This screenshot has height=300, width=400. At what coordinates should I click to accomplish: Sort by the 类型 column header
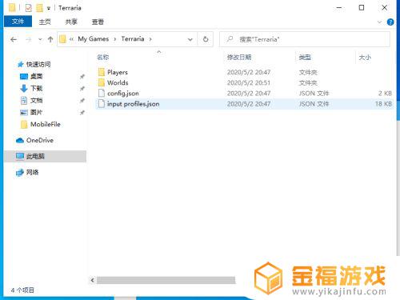[305, 57]
